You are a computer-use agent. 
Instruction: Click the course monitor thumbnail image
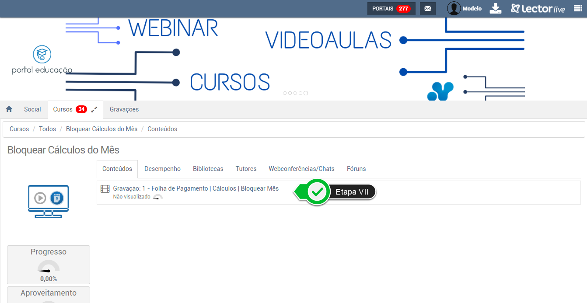[x=49, y=202]
